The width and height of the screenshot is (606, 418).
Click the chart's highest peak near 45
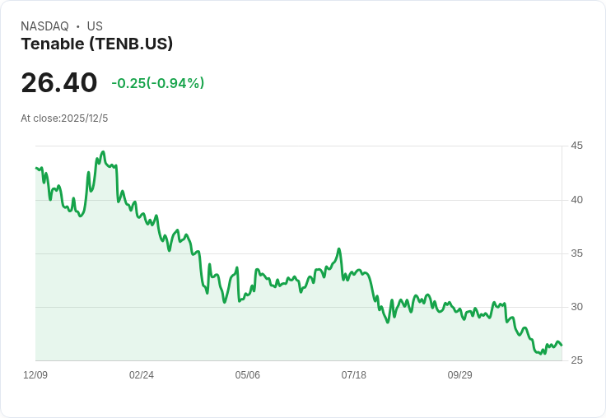(103, 152)
